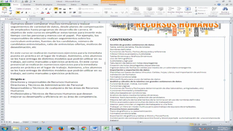
Task: Click Ajustar texto
Action: pyautogui.click(x=86, y=9)
